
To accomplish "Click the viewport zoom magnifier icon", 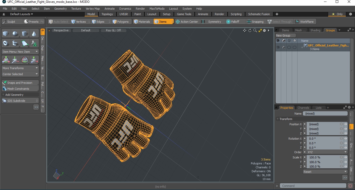I will pyautogui.click(x=255, y=31).
